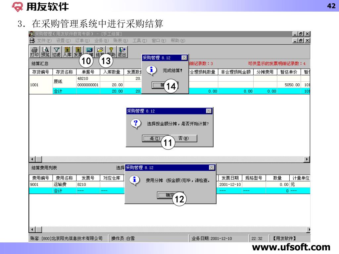Select the 费用编号 cell 9001
This screenshot has height=254, width=339.
[41, 185]
